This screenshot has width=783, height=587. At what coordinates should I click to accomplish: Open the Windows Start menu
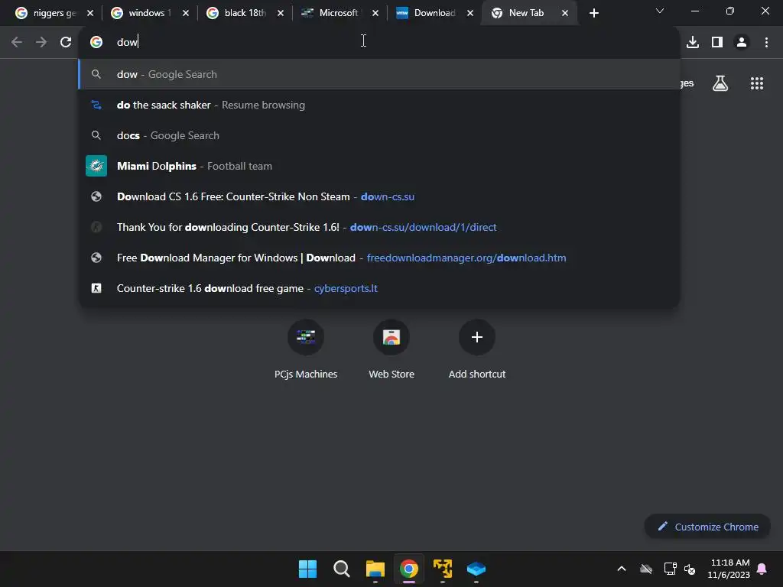307,569
